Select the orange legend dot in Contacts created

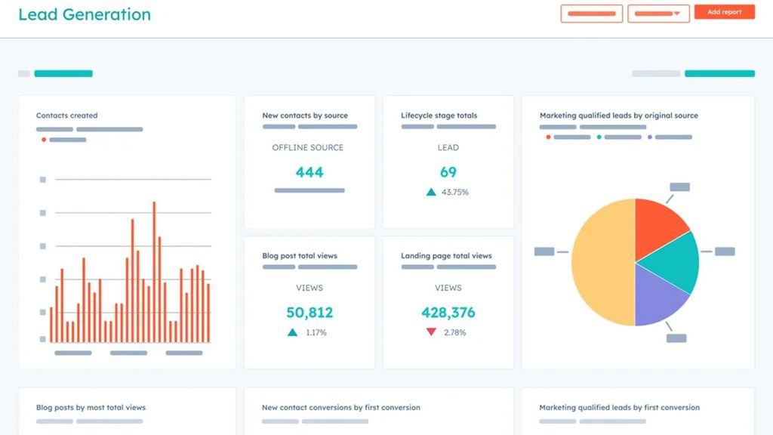tap(44, 140)
